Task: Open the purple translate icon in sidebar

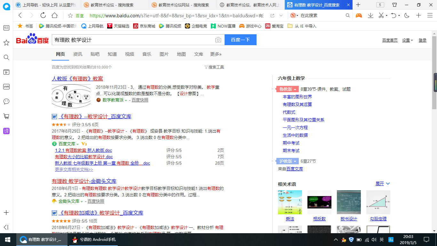Action: pos(6,131)
